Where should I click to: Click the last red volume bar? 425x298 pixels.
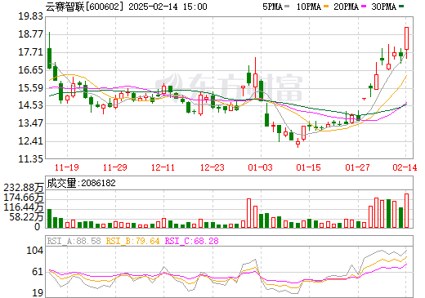[x=406, y=211]
